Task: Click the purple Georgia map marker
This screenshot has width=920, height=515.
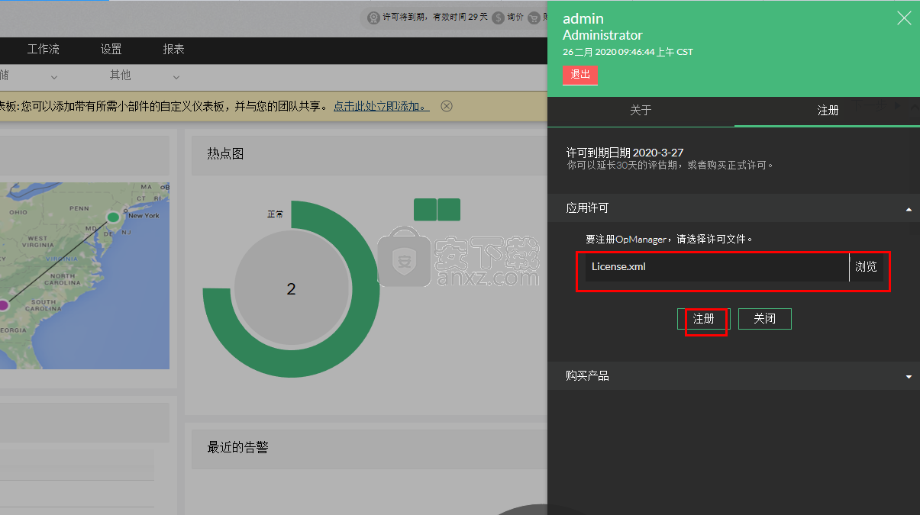Action: point(3,305)
